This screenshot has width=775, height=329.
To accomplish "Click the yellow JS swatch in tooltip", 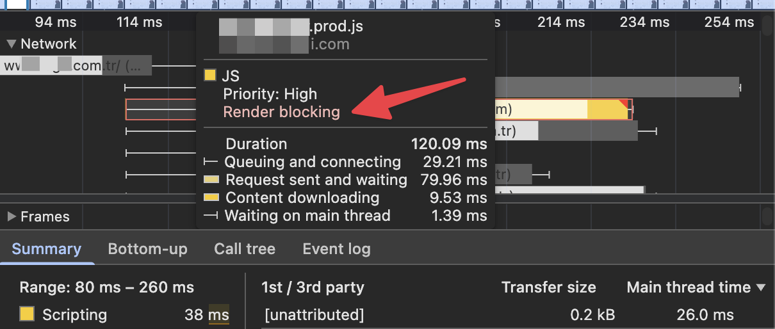I will point(210,76).
